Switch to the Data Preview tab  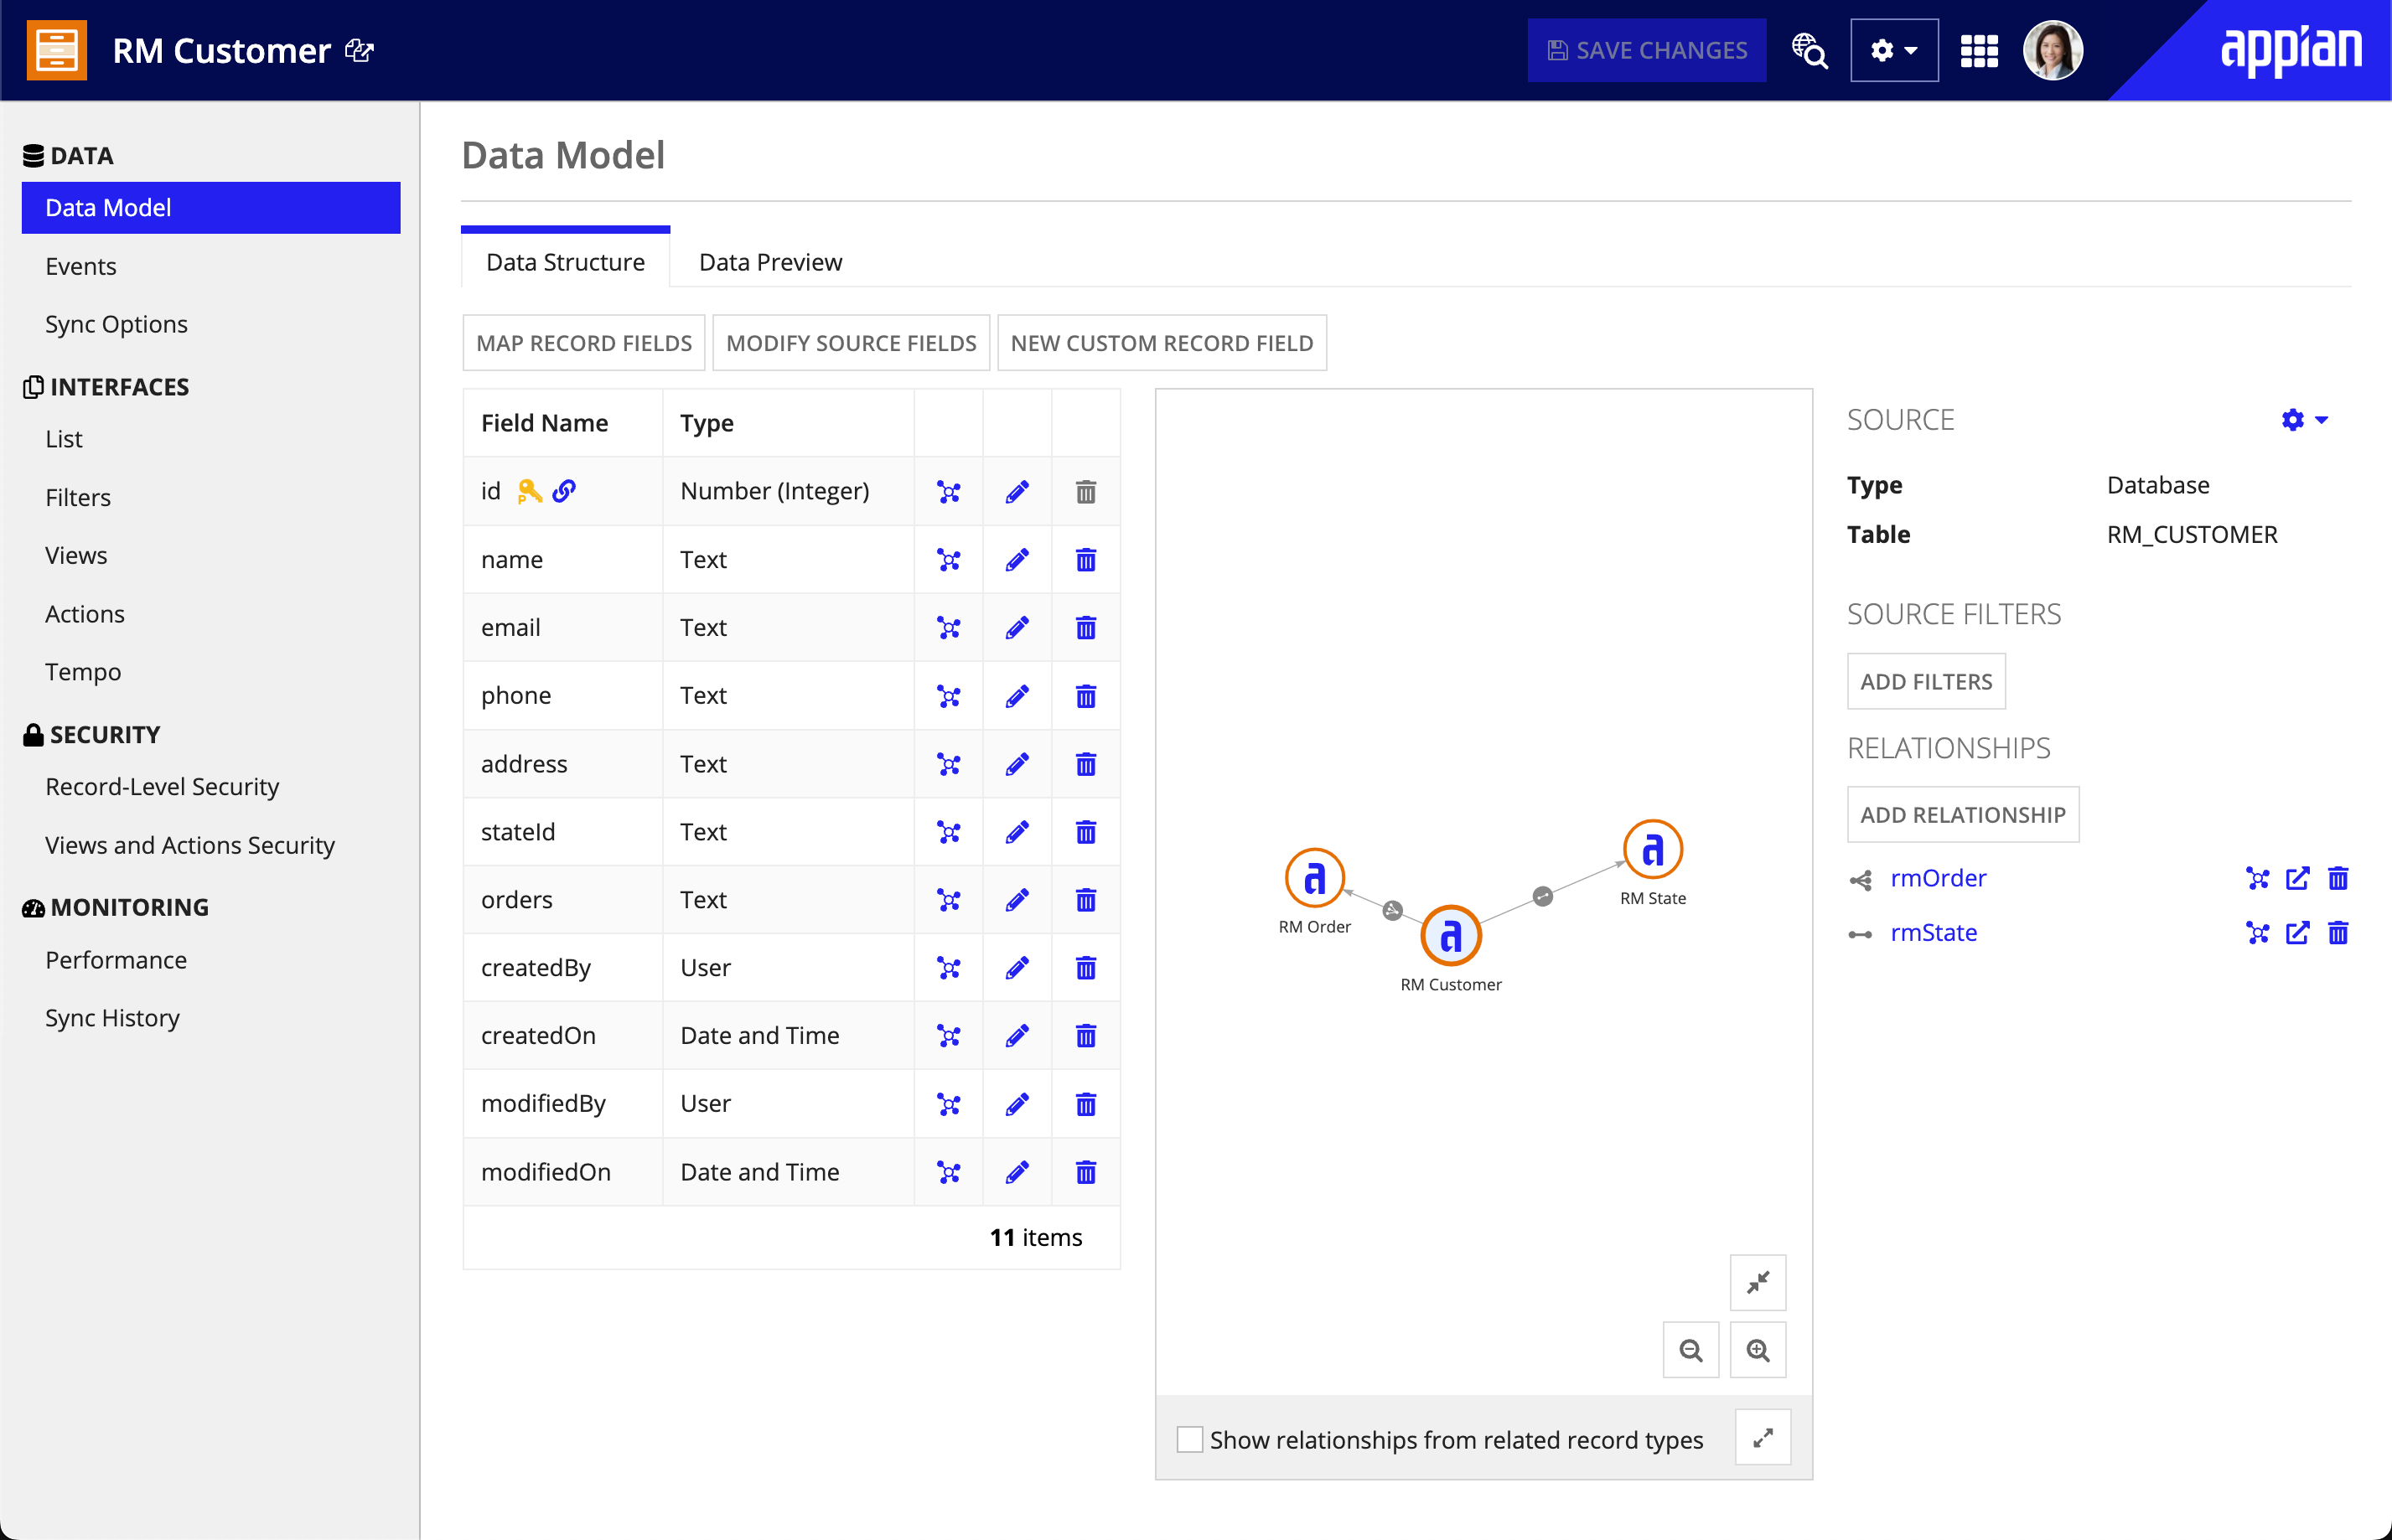(770, 262)
